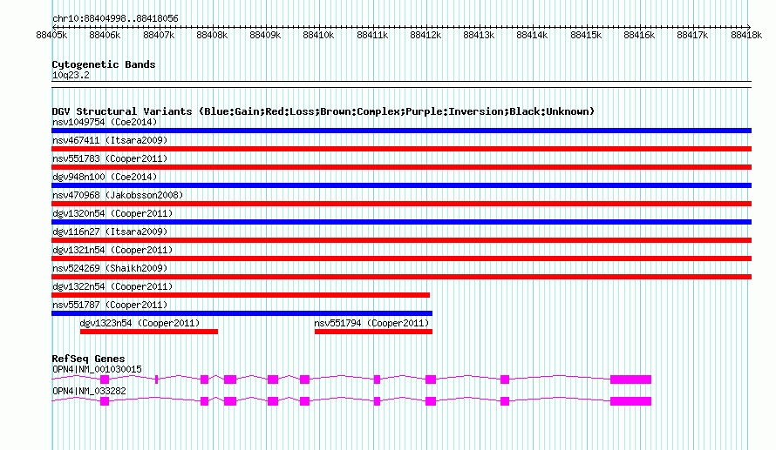Click shorter red bar under dgv1322n54

click(x=241, y=295)
